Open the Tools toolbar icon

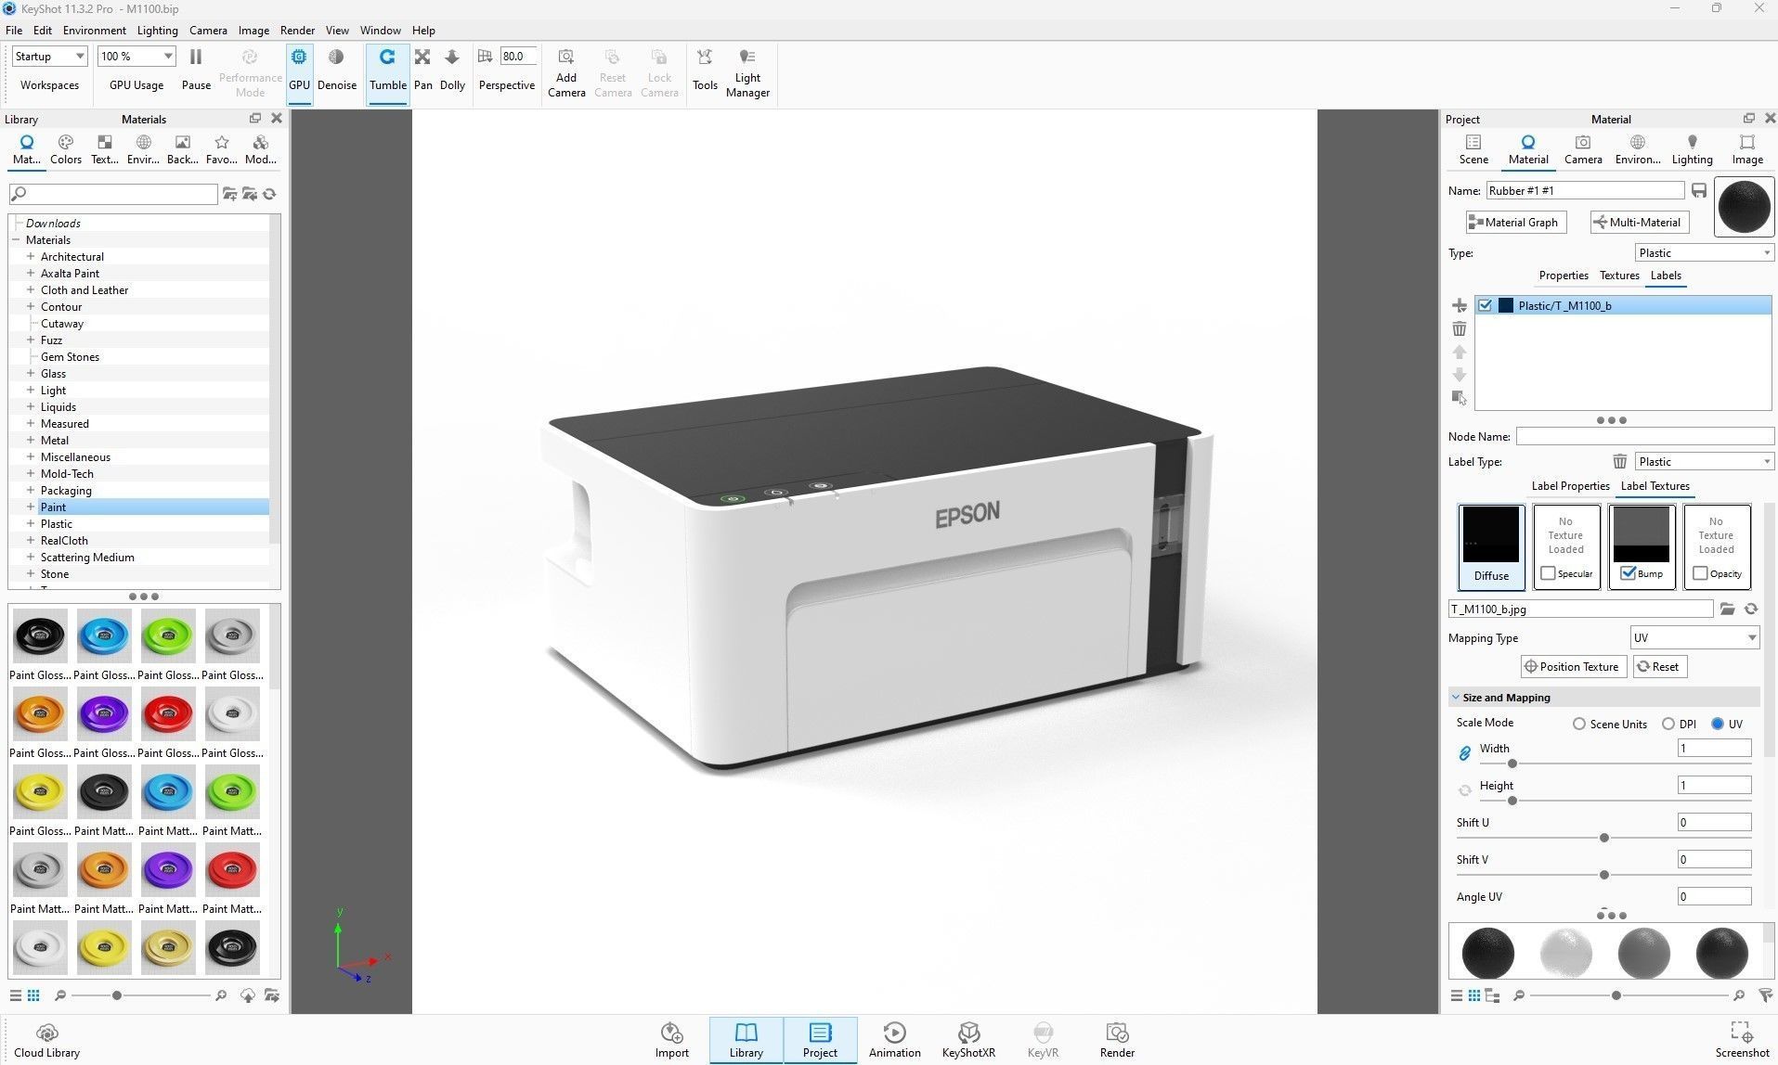[x=705, y=70]
